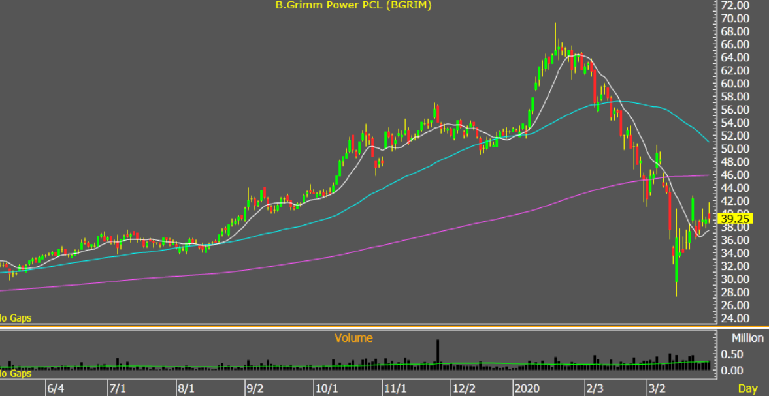Click the orange divider between price and volume panels
This screenshot has height=396, width=769.
[384, 326]
